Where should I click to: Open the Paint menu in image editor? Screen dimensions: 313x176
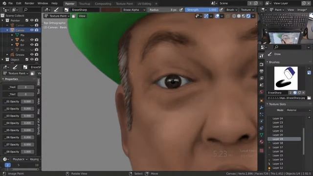277,10
